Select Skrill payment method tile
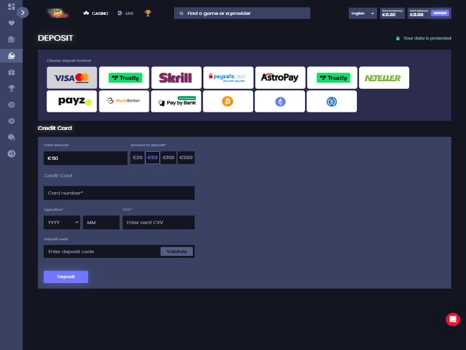Image resolution: width=466 pixels, height=350 pixels. click(176, 78)
